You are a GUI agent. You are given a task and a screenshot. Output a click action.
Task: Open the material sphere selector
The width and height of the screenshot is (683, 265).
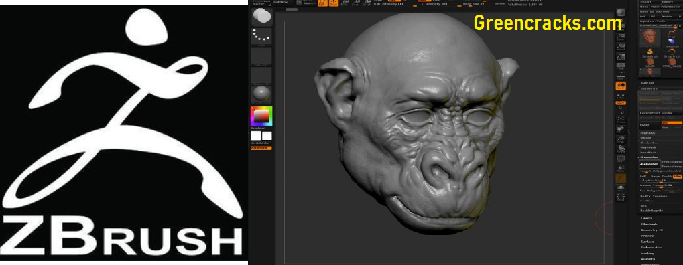(x=262, y=94)
